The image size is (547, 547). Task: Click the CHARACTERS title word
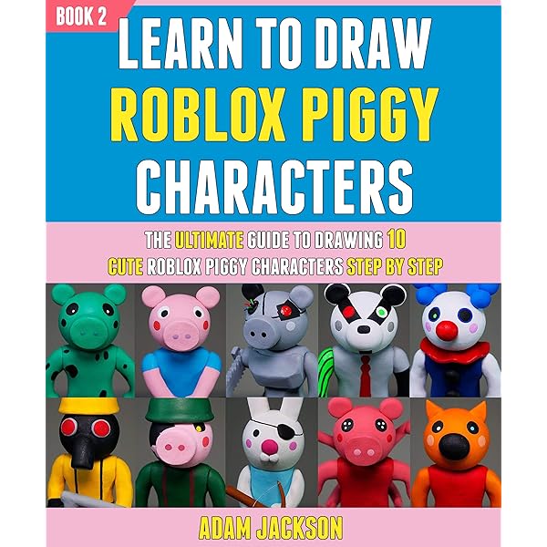pyautogui.click(x=274, y=188)
